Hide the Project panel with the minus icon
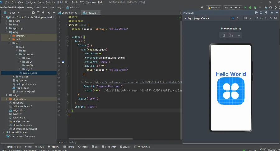This screenshot has height=151, width=280. coord(54,13)
